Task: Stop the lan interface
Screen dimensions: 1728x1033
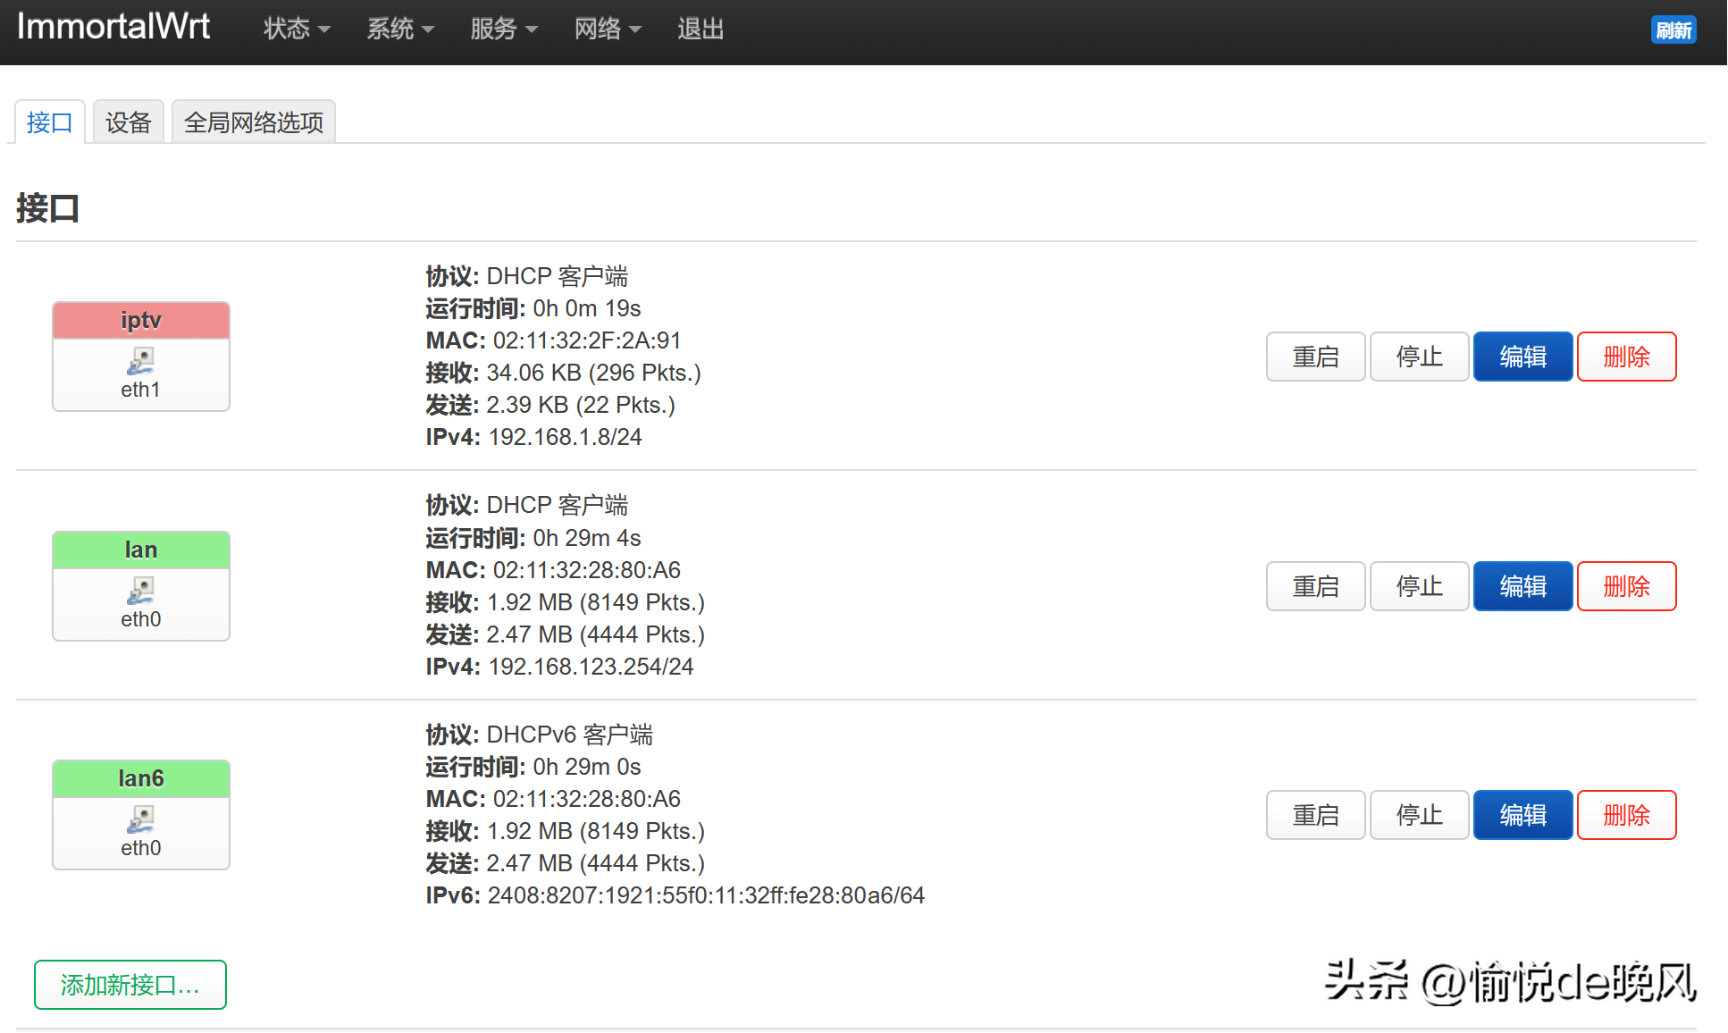Action: 1419,586
